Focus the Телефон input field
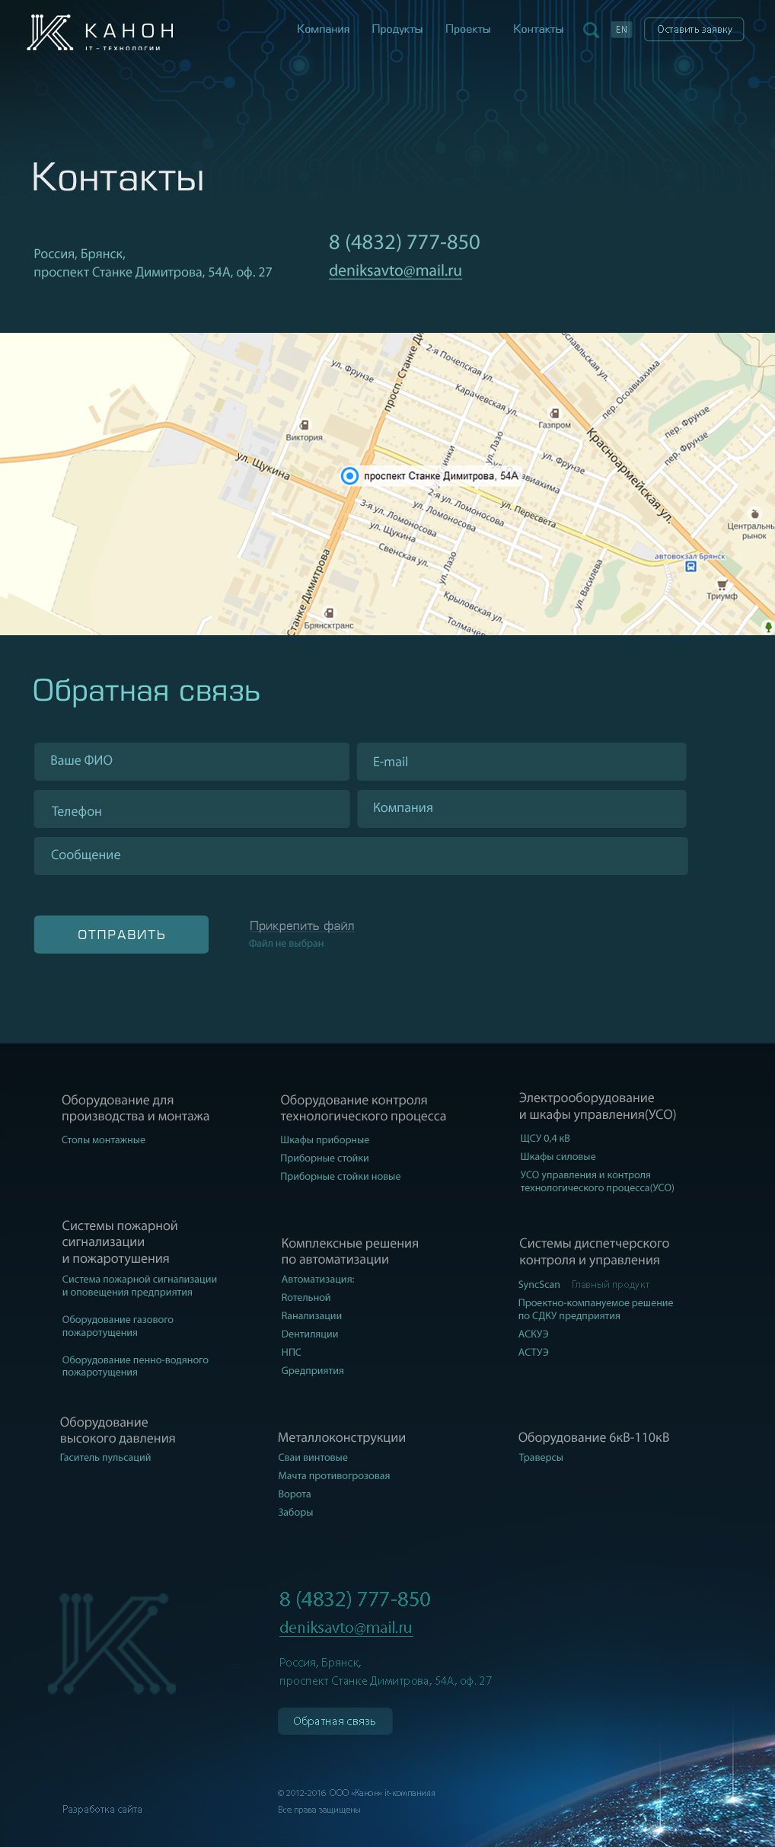Image resolution: width=775 pixels, height=1847 pixels. coord(192,809)
